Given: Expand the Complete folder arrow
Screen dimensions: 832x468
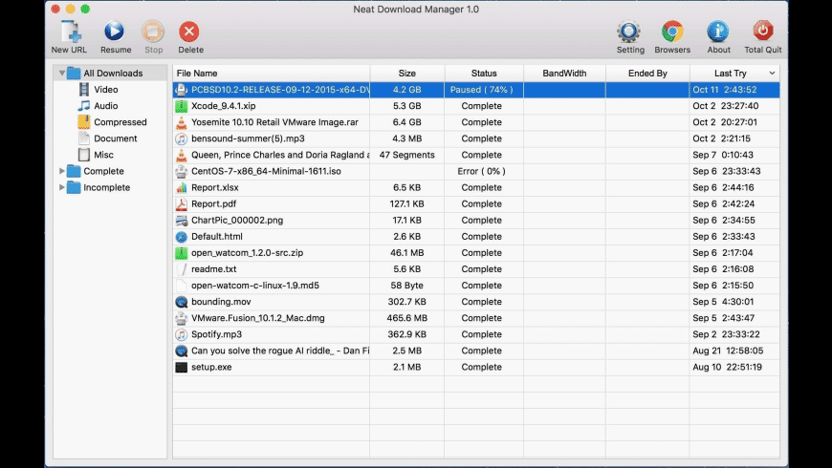Looking at the screenshot, I should [63, 172].
